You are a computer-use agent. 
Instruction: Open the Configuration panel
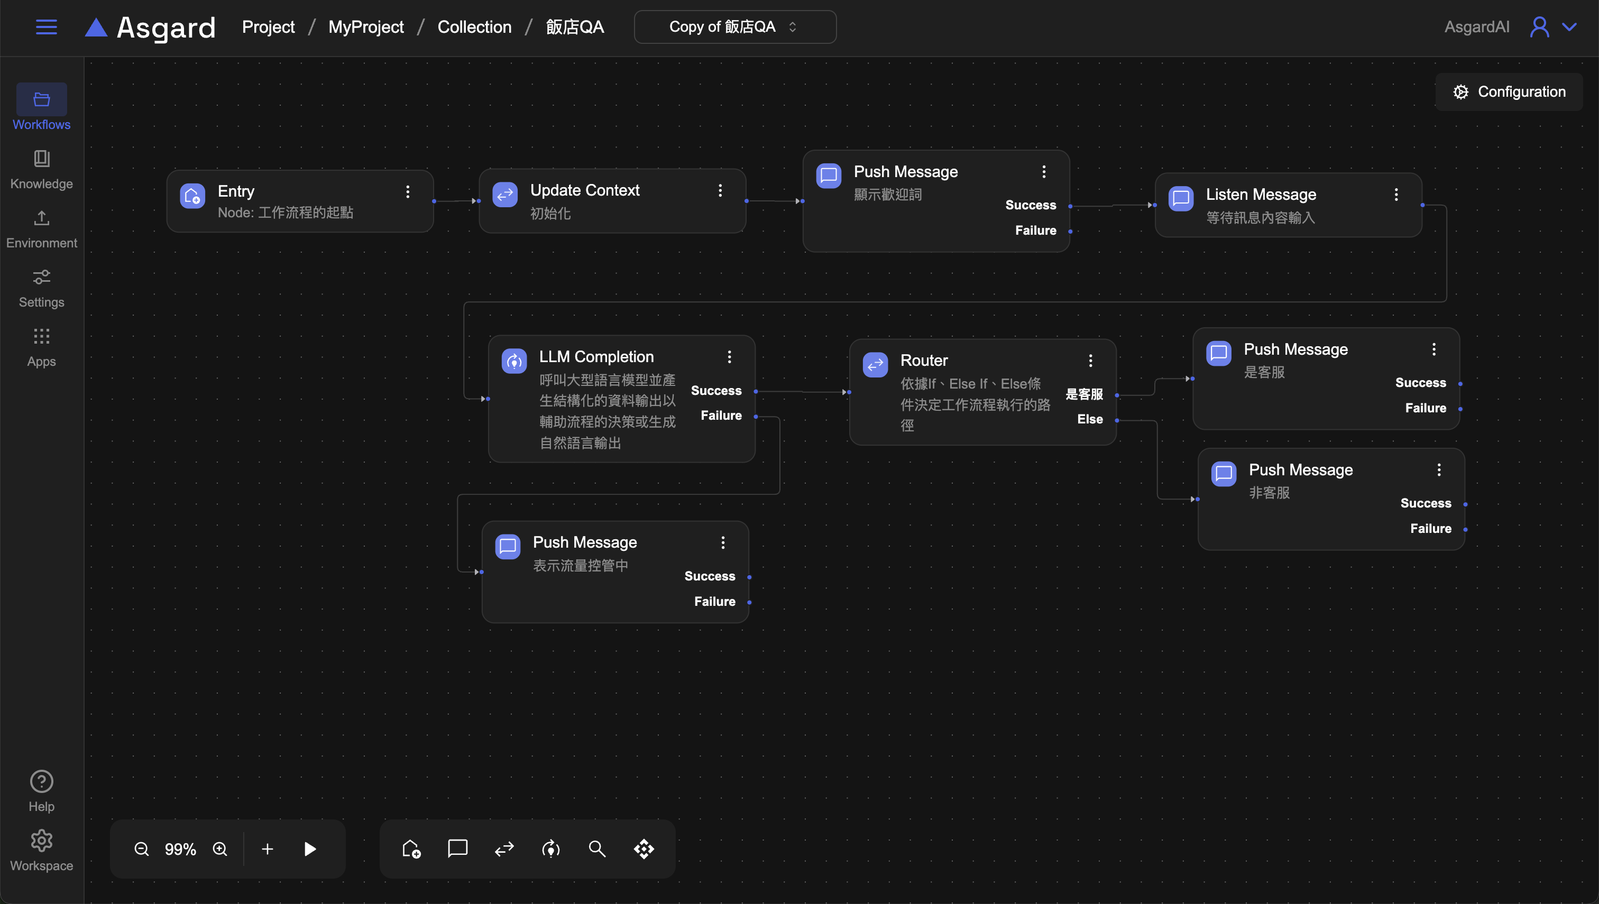[1509, 92]
